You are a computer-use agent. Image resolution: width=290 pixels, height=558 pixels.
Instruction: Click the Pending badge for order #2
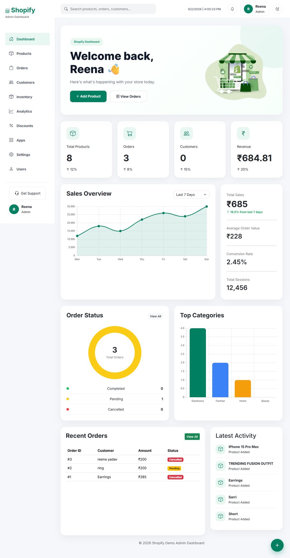coord(174,468)
